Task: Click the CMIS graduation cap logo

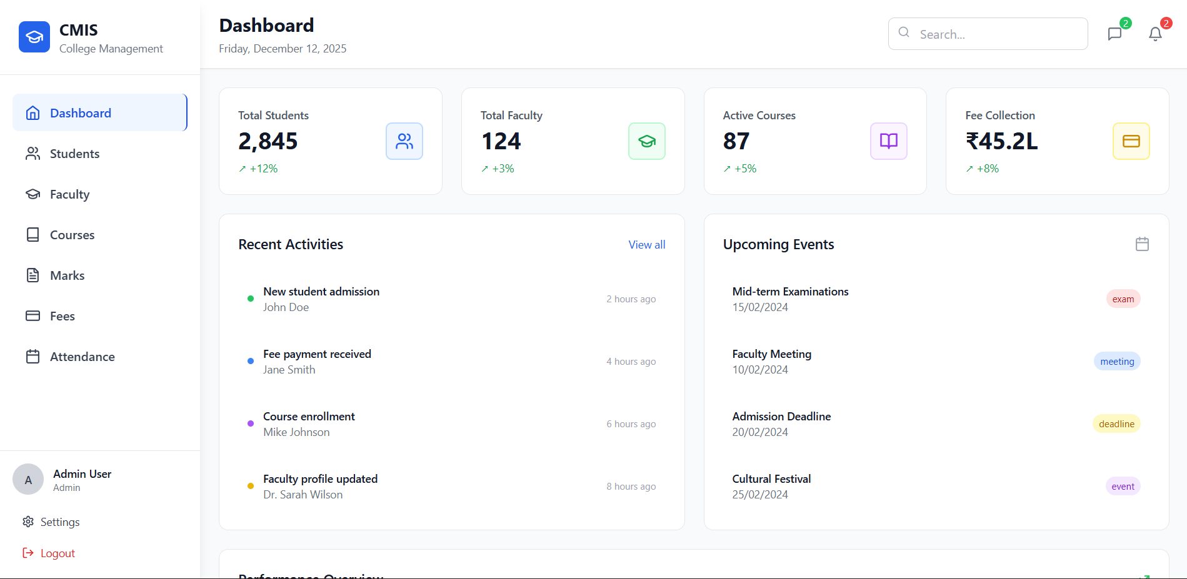Action: (x=34, y=37)
